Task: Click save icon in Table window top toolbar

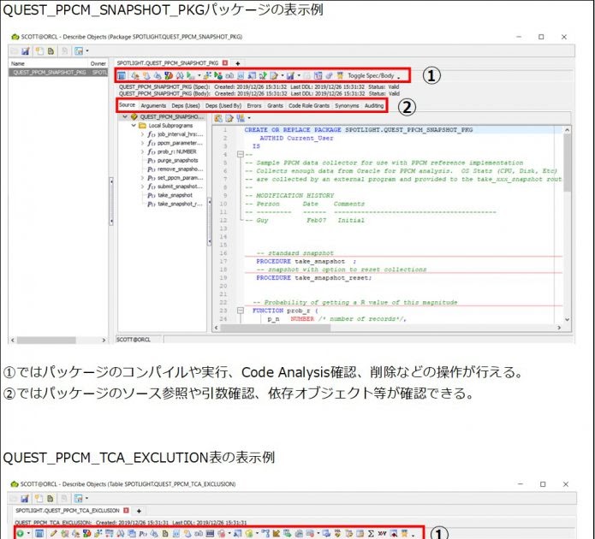Action: [24, 498]
